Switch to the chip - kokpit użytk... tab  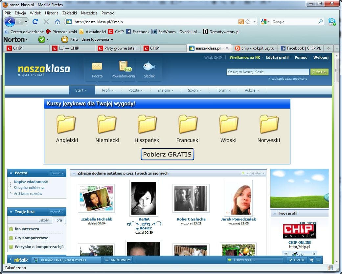[x=255, y=48]
